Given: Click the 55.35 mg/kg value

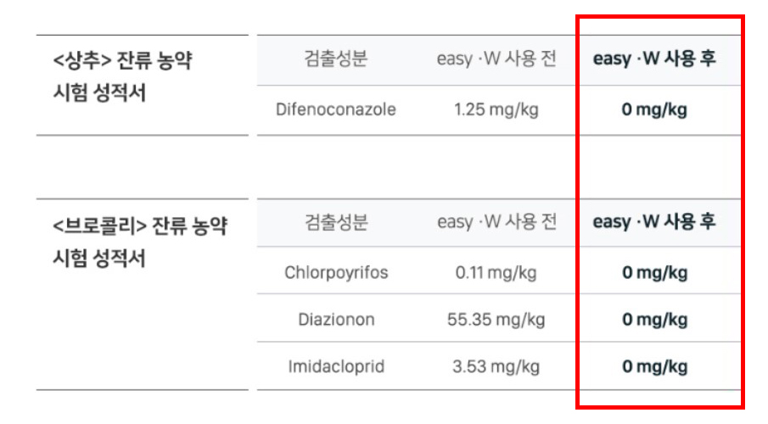Looking at the screenshot, I should (x=496, y=320).
